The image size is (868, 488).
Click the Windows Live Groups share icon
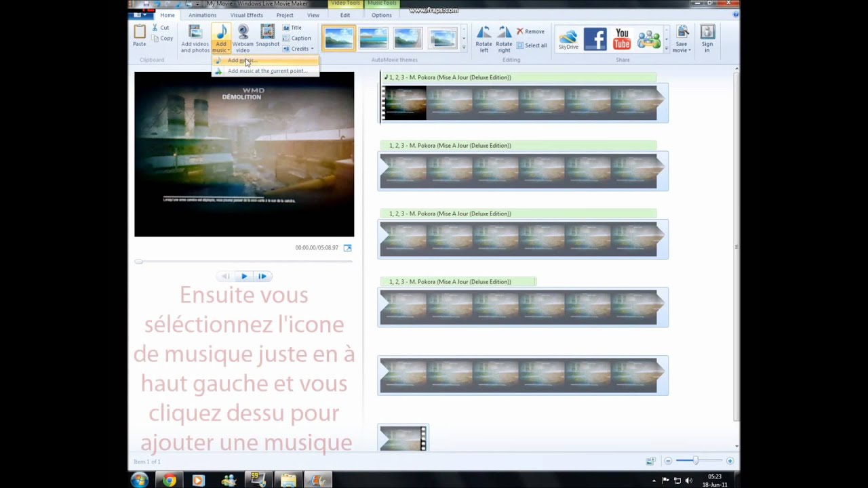[649, 39]
